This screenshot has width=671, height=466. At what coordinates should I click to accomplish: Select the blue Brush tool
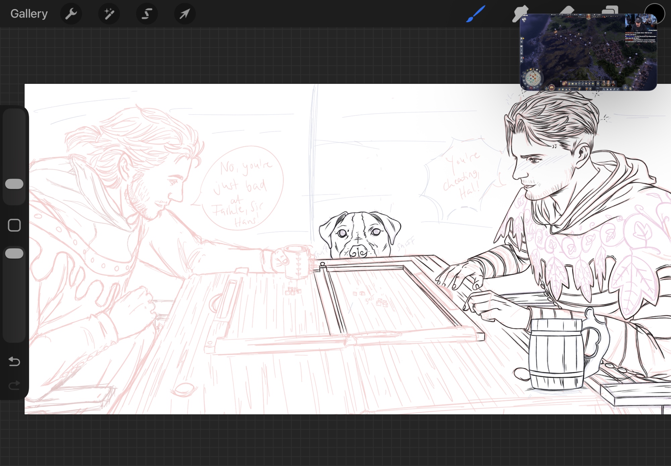pyautogui.click(x=476, y=14)
